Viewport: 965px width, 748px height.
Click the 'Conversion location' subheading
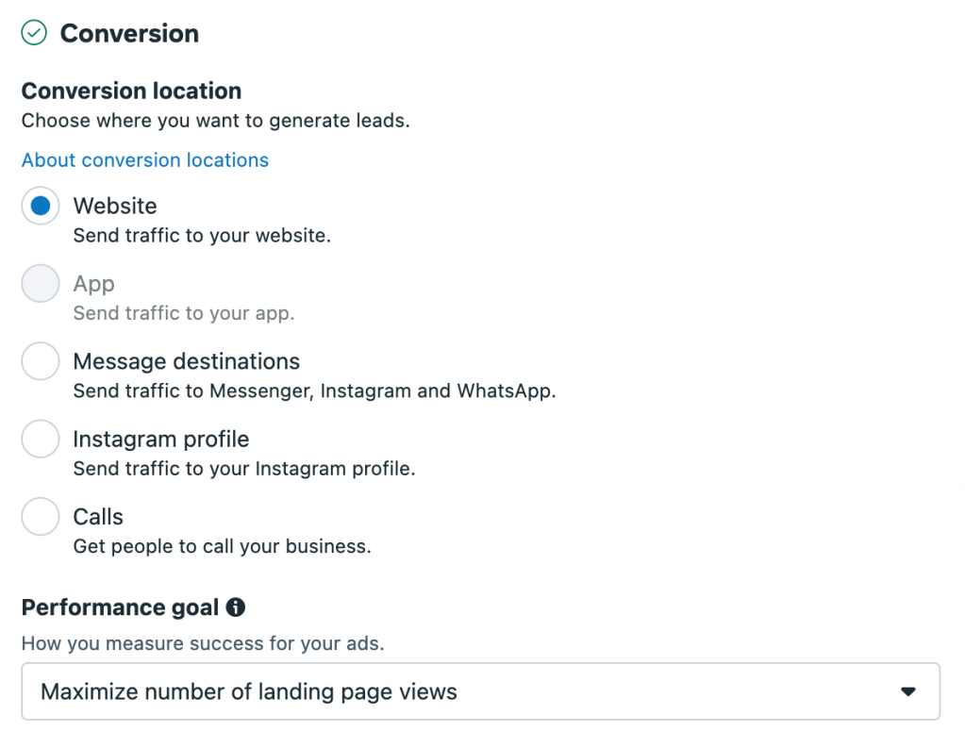click(131, 91)
